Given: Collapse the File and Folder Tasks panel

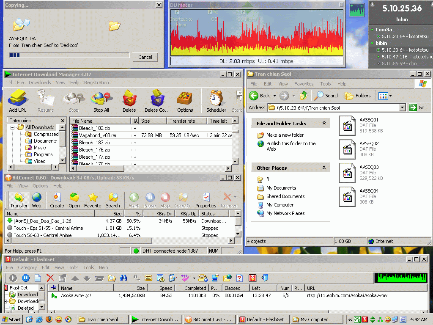Looking at the screenshot, I should coord(324,123).
